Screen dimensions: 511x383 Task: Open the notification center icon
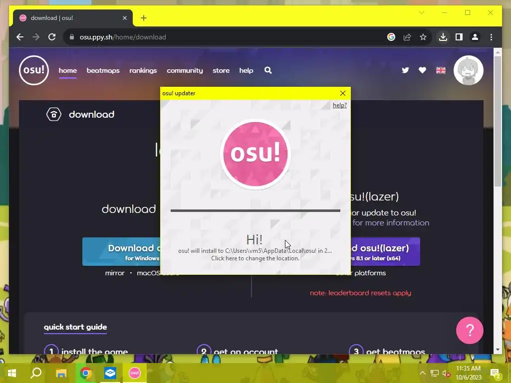[x=496, y=373]
